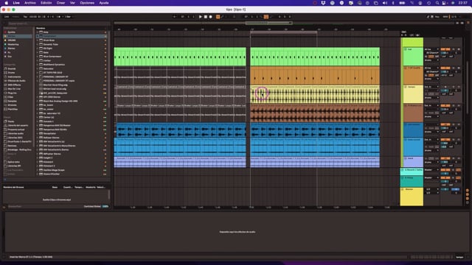Image resolution: width=472 pixels, height=265 pixels.
Task: Select the Master track header
Action: pos(412,197)
